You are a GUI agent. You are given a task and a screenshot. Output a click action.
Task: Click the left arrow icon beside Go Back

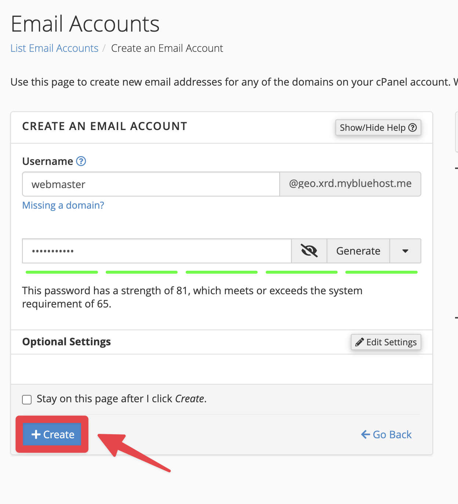366,435
